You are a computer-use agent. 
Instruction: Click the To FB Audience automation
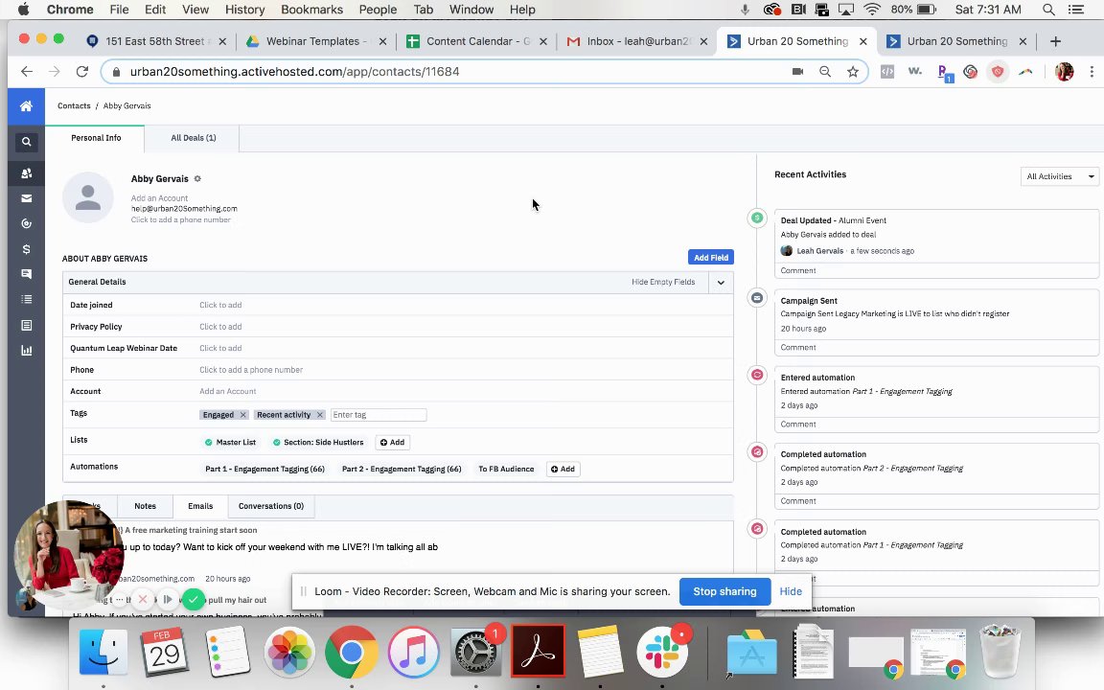(506, 469)
